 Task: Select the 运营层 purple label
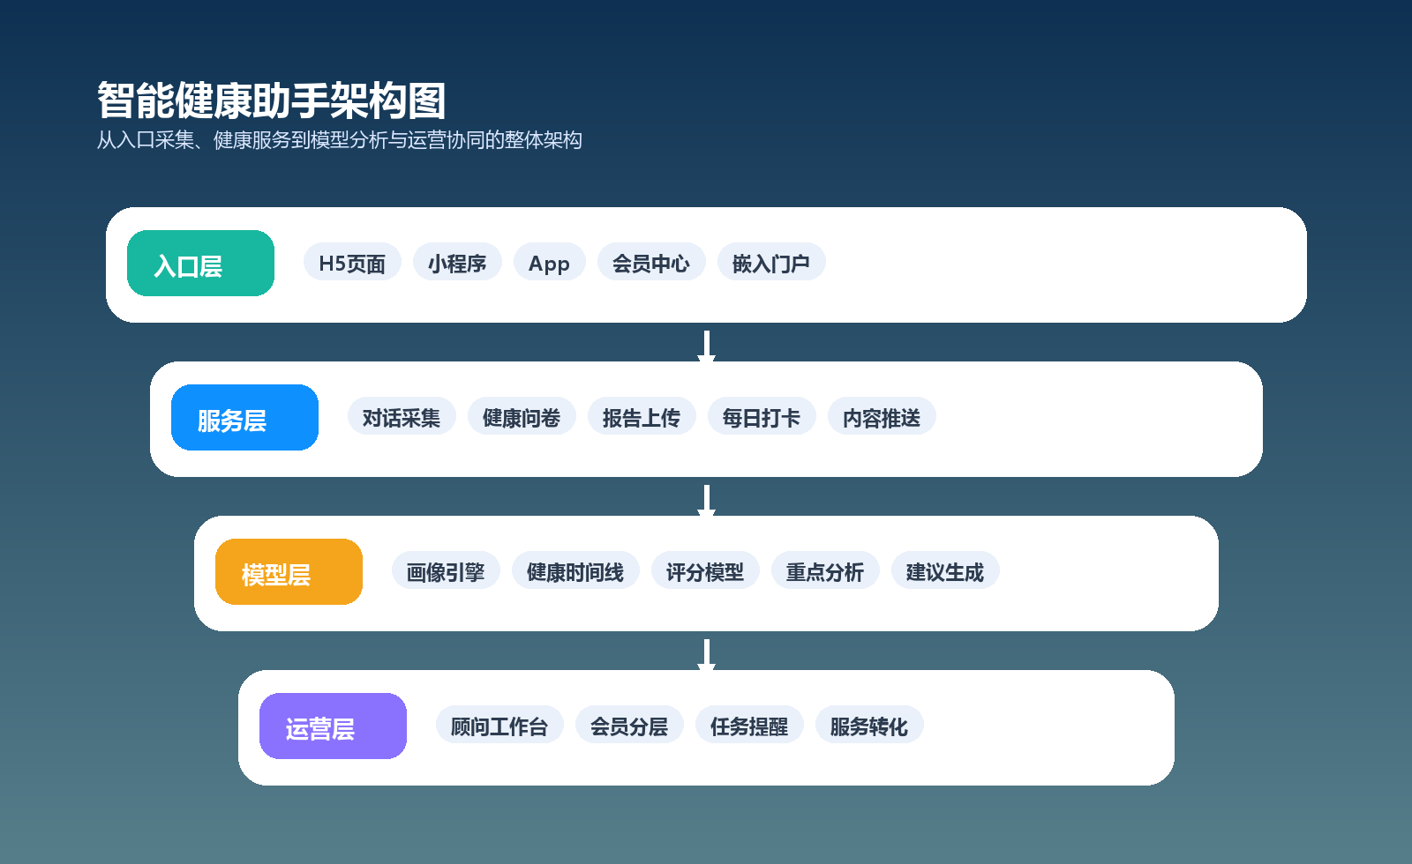pos(333,726)
